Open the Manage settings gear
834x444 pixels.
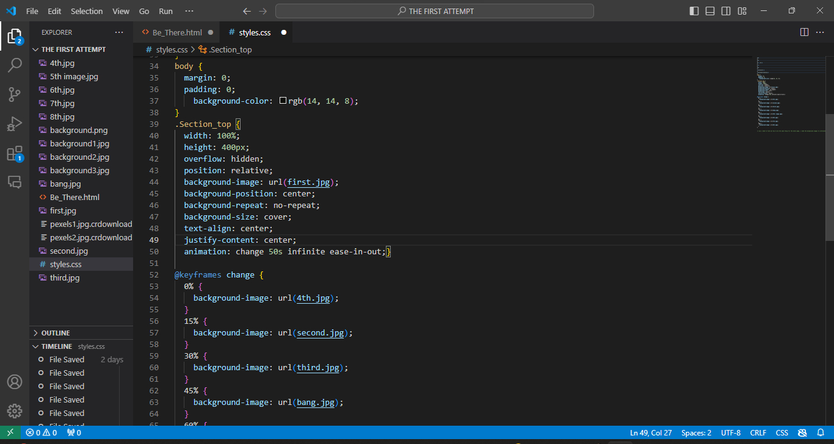(x=15, y=410)
